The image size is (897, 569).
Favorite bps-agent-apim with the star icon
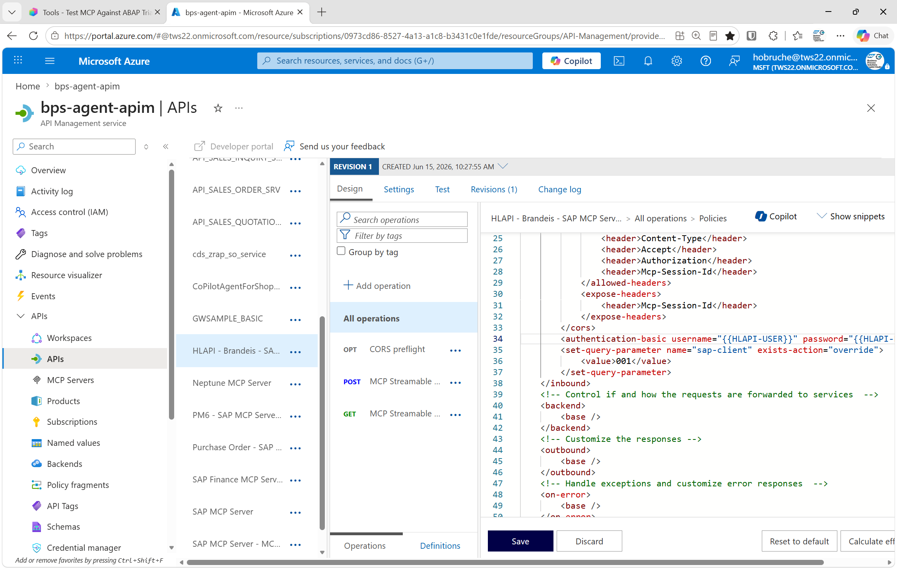click(218, 108)
